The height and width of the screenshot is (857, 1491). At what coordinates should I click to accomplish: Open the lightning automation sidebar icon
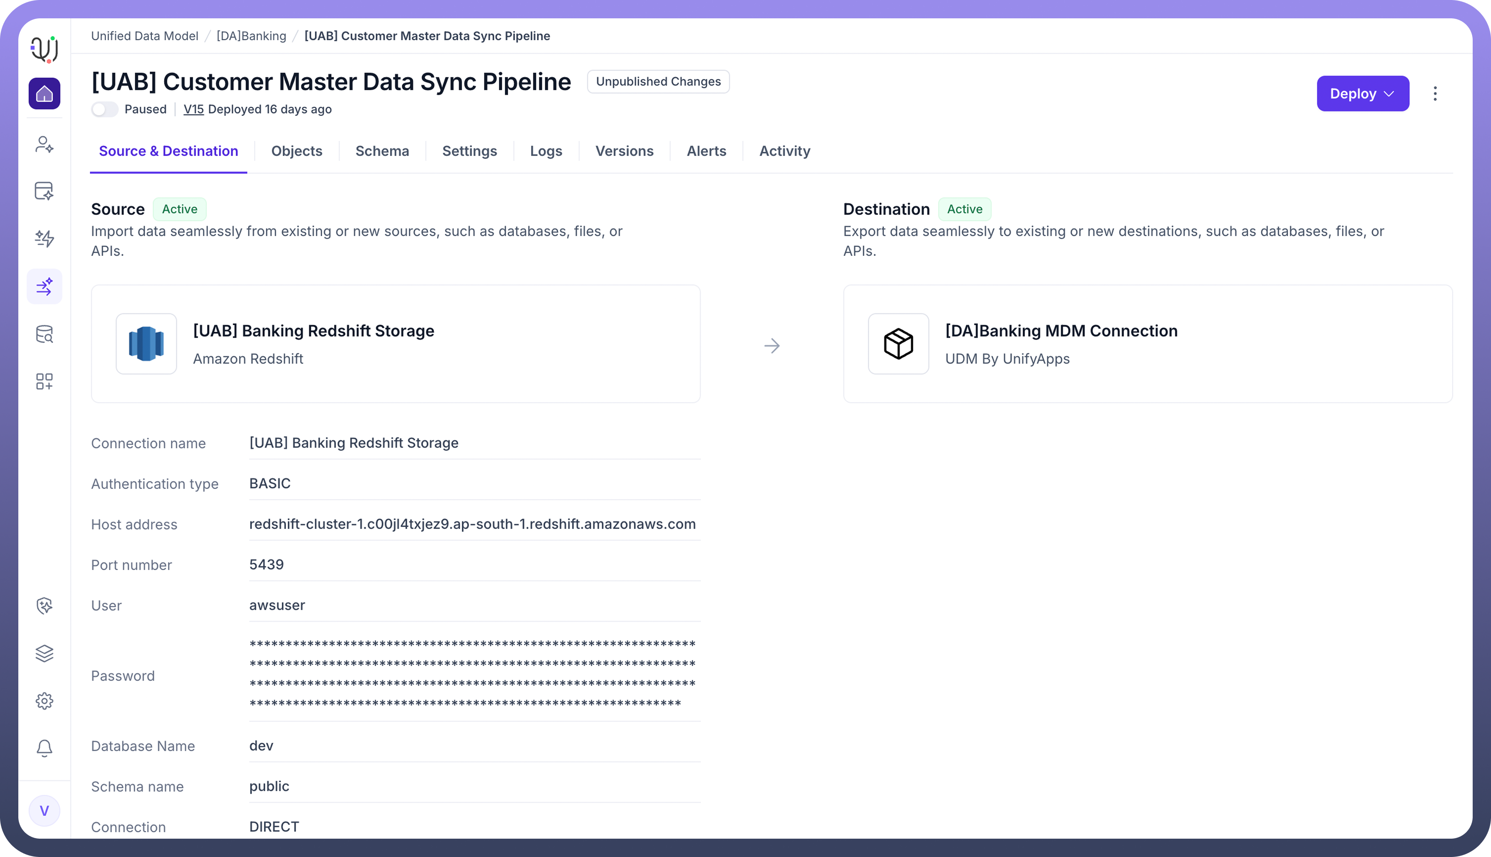click(x=44, y=238)
